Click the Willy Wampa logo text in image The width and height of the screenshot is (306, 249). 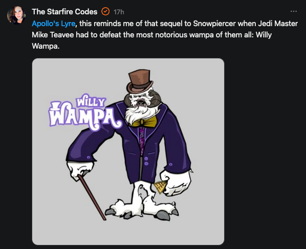point(85,113)
